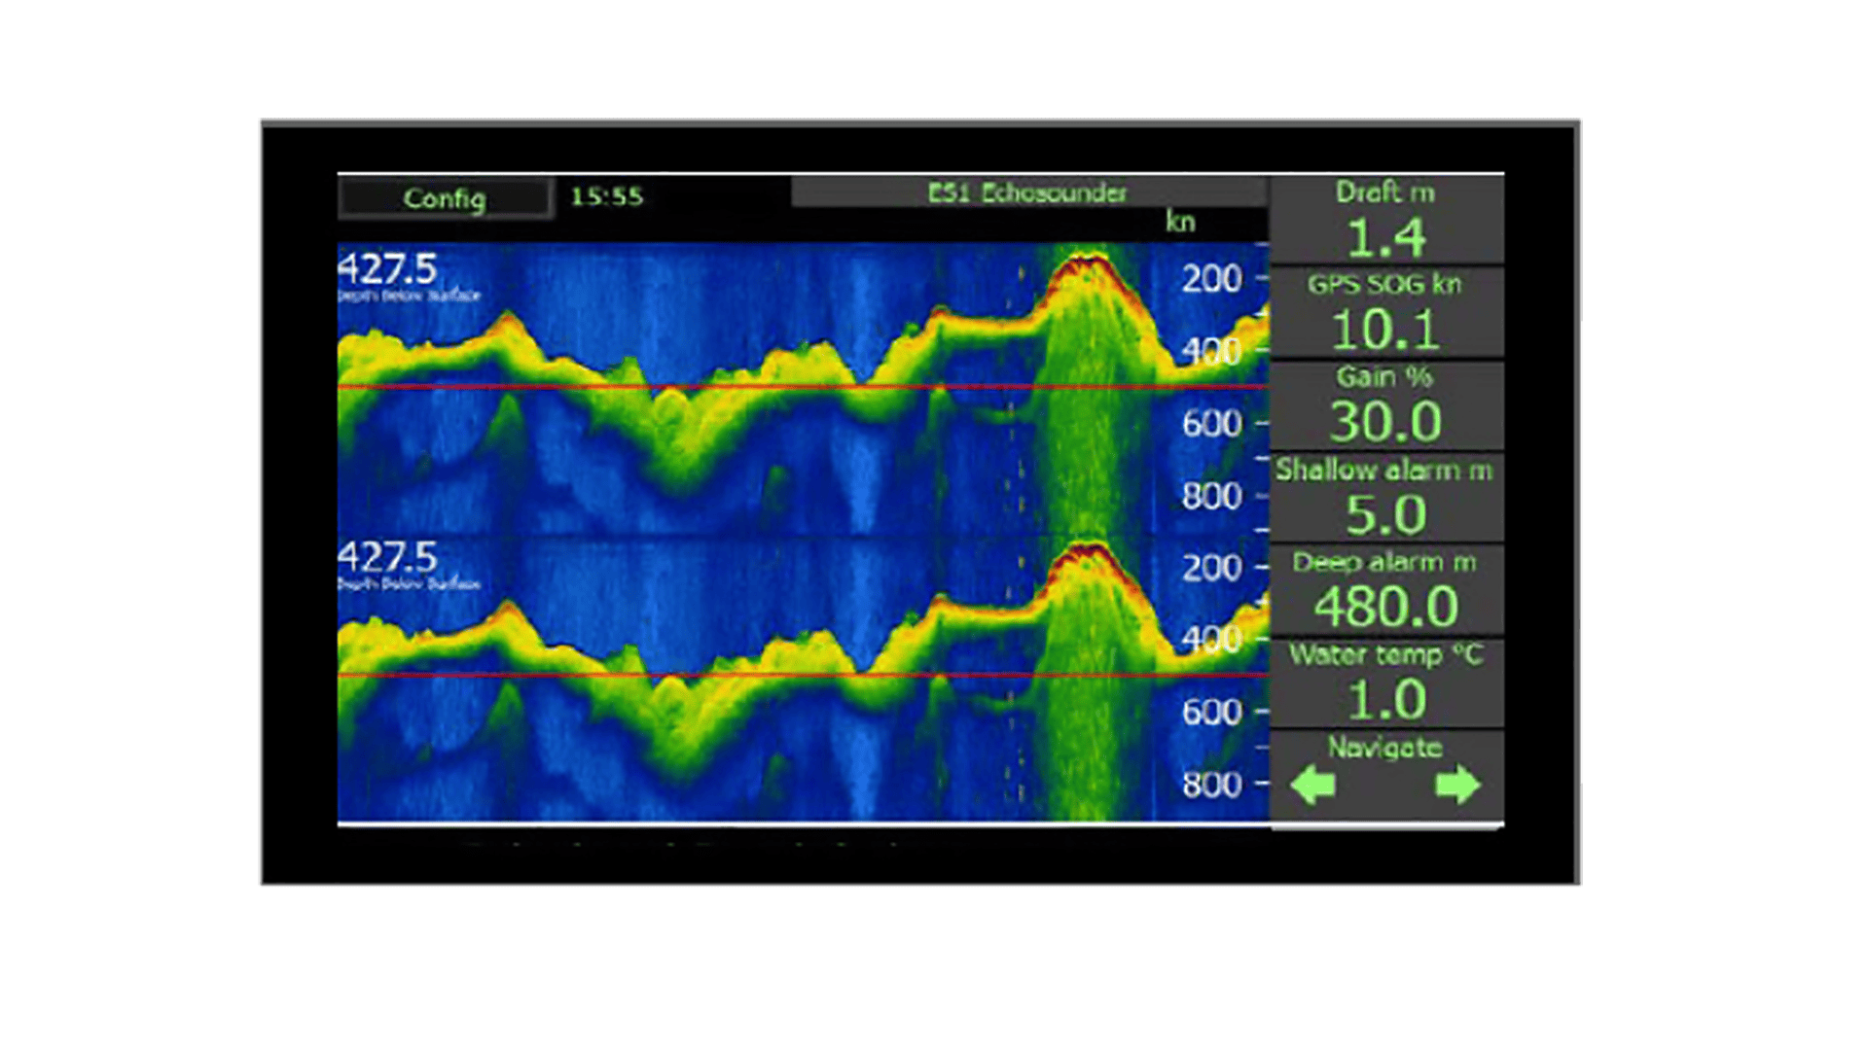The width and height of the screenshot is (1868, 1050).
Task: Select the Water temp °C panel
Action: tap(1385, 682)
